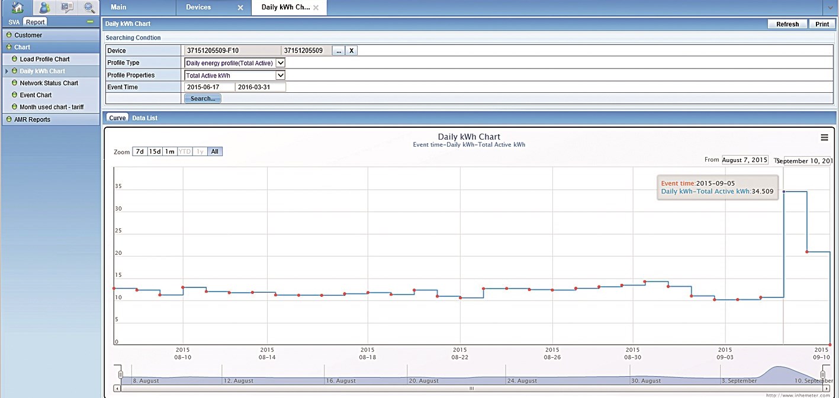Open the Profile Type dropdown
Screen dimensions: 839x398
point(281,63)
